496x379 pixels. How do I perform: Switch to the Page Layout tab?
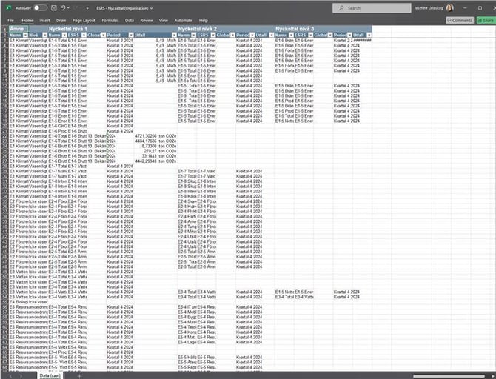[84, 21]
